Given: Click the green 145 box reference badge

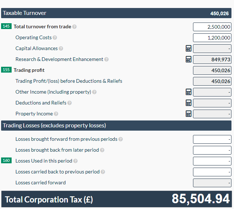Looking at the screenshot, I should [6, 26].
